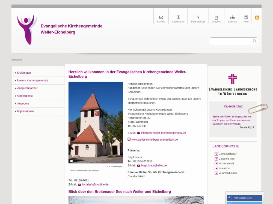Click the search magnifier icon

click(254, 41)
